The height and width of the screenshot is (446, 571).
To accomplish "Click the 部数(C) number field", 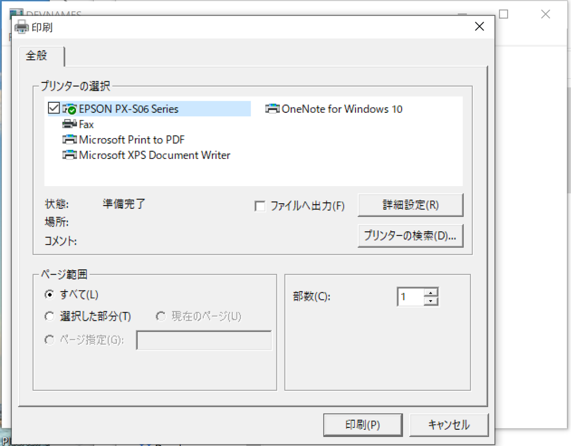I will click(410, 297).
